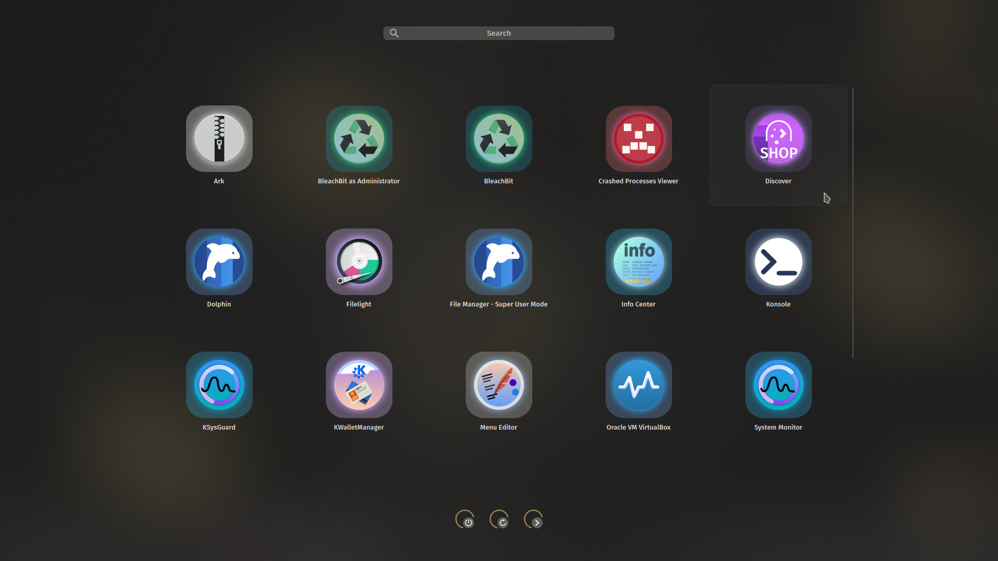Open the Dolphin file manager icon

click(x=219, y=262)
